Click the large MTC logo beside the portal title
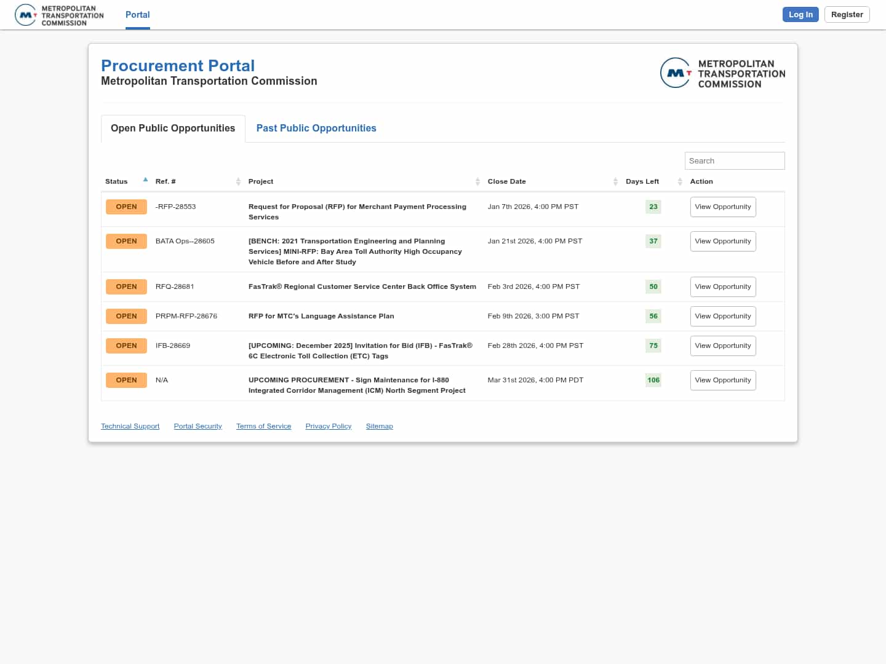 [x=722, y=73]
